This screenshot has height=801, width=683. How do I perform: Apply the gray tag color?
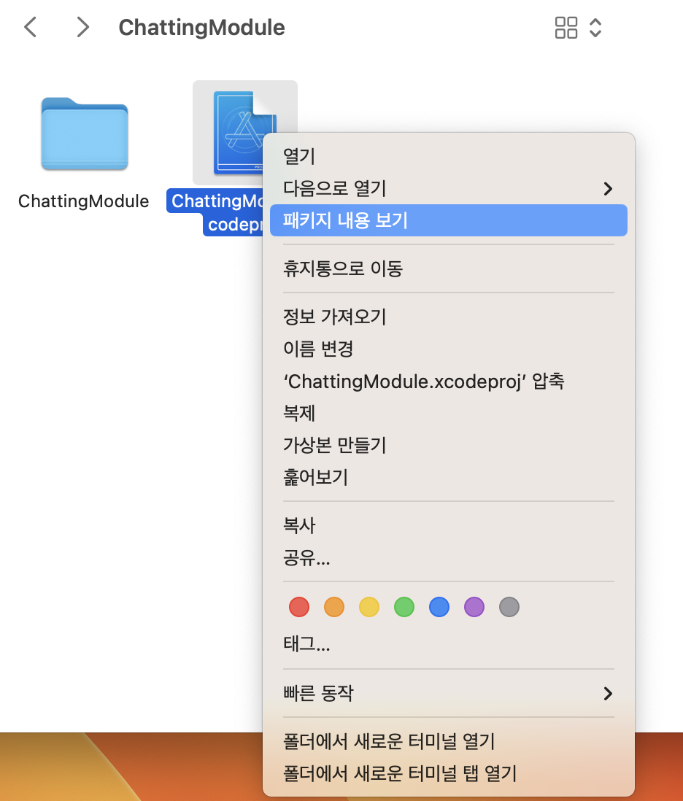tap(509, 607)
